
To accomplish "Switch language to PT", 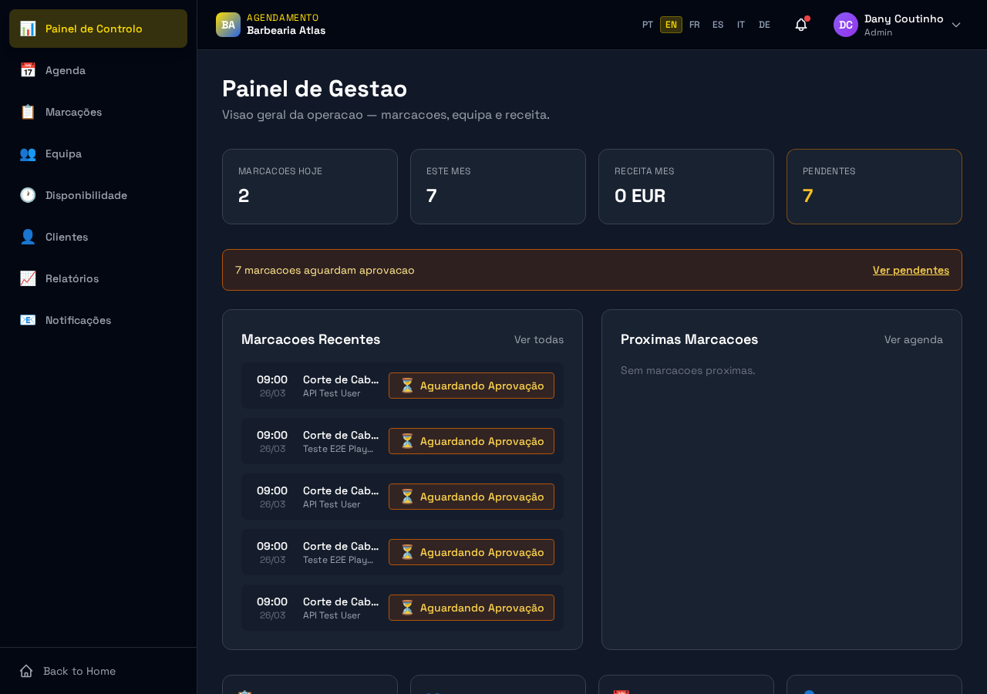I will point(648,25).
